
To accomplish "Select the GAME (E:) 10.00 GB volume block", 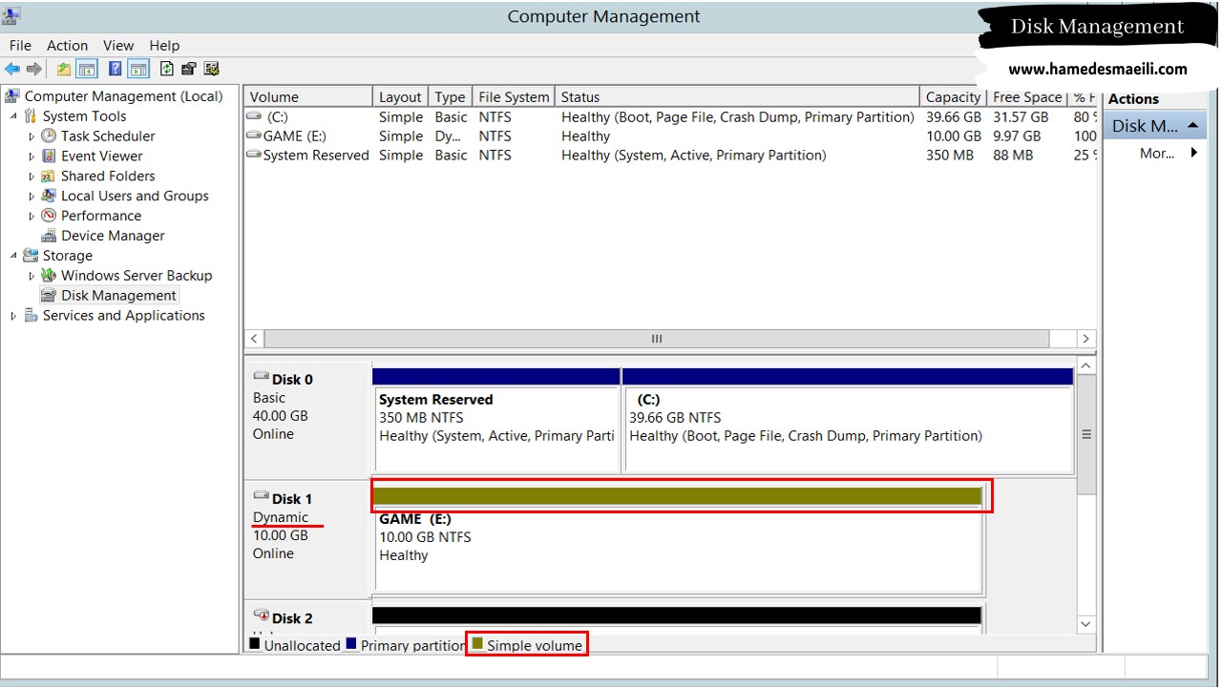I will tap(677, 539).
